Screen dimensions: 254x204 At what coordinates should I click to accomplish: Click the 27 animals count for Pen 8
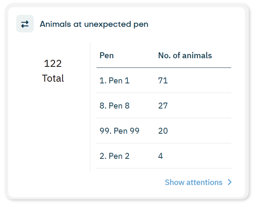tap(163, 106)
